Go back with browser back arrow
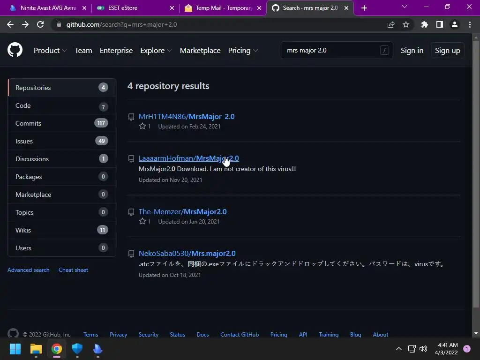 (x=10, y=24)
